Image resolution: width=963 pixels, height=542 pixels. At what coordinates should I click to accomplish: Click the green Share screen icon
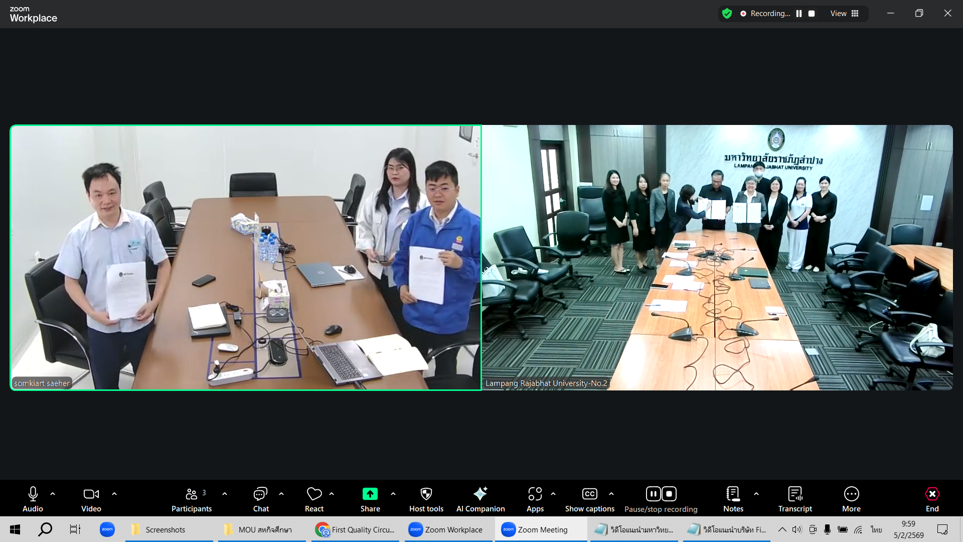pos(370,494)
